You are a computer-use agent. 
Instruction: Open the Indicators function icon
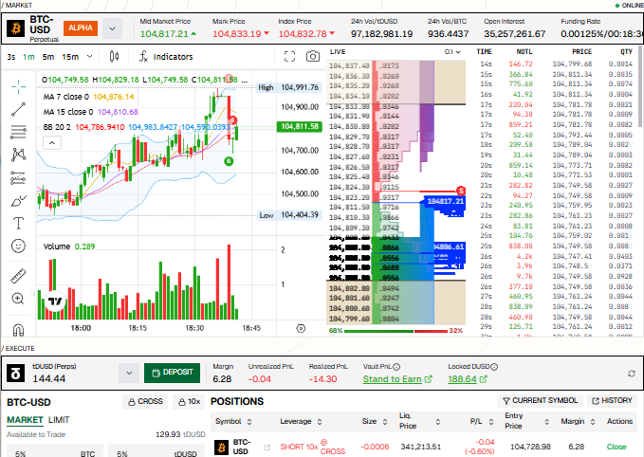(143, 56)
